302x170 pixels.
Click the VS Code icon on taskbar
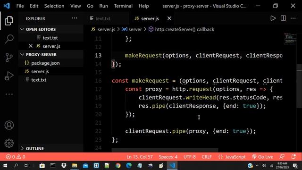pos(172,166)
